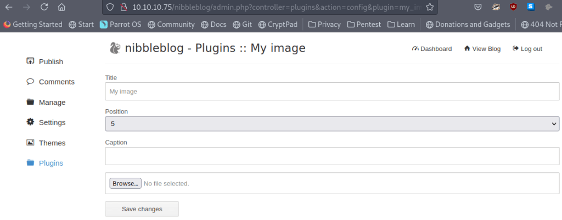Click into the Caption text field
The image size is (562, 220).
pyautogui.click(x=332, y=156)
